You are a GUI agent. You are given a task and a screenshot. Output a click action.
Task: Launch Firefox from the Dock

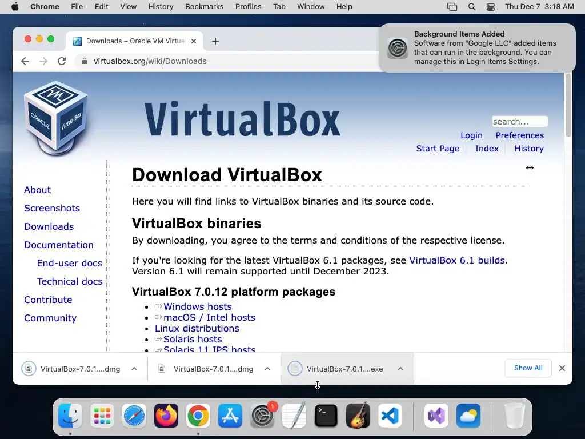[x=166, y=416]
